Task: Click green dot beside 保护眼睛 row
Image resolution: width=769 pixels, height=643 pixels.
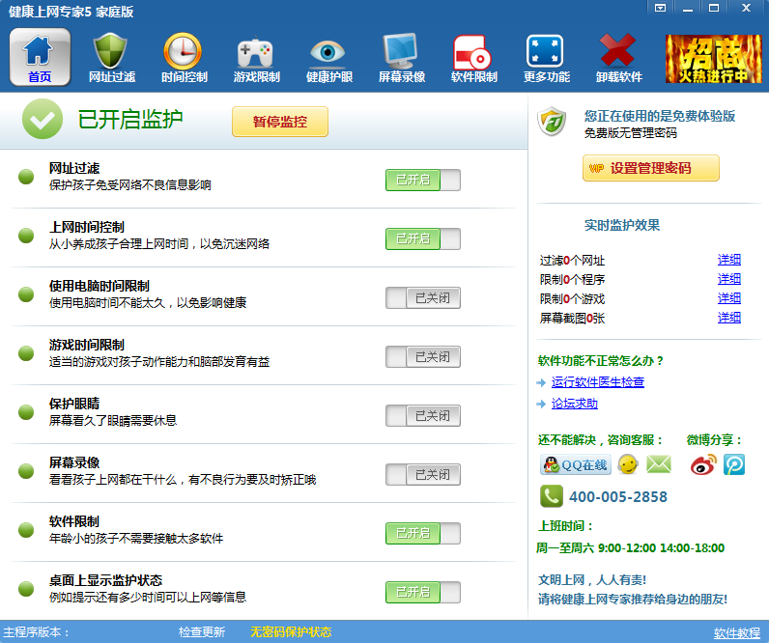Action: (26, 412)
